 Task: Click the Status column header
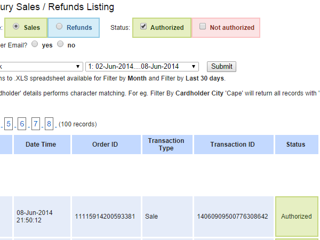click(x=296, y=145)
